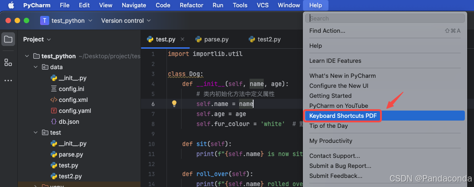Image resolution: width=474 pixels, height=187 pixels.
Task: Open the Edit menu
Action: tap(84, 5)
